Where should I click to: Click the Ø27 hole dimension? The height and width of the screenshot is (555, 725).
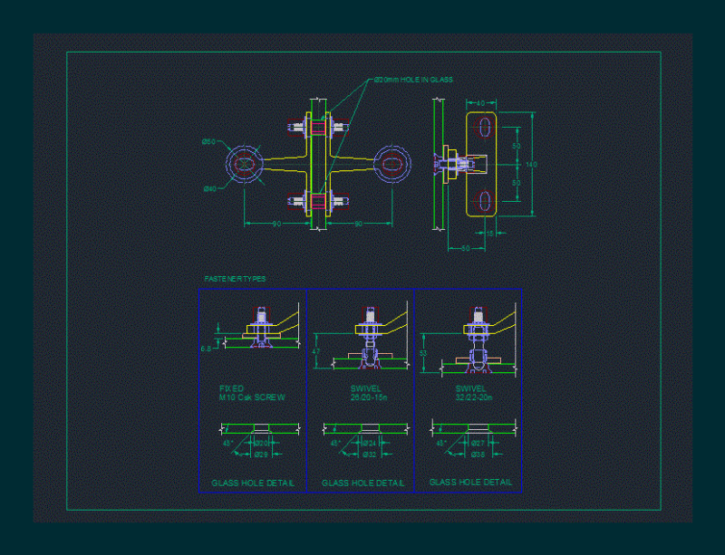pos(478,443)
